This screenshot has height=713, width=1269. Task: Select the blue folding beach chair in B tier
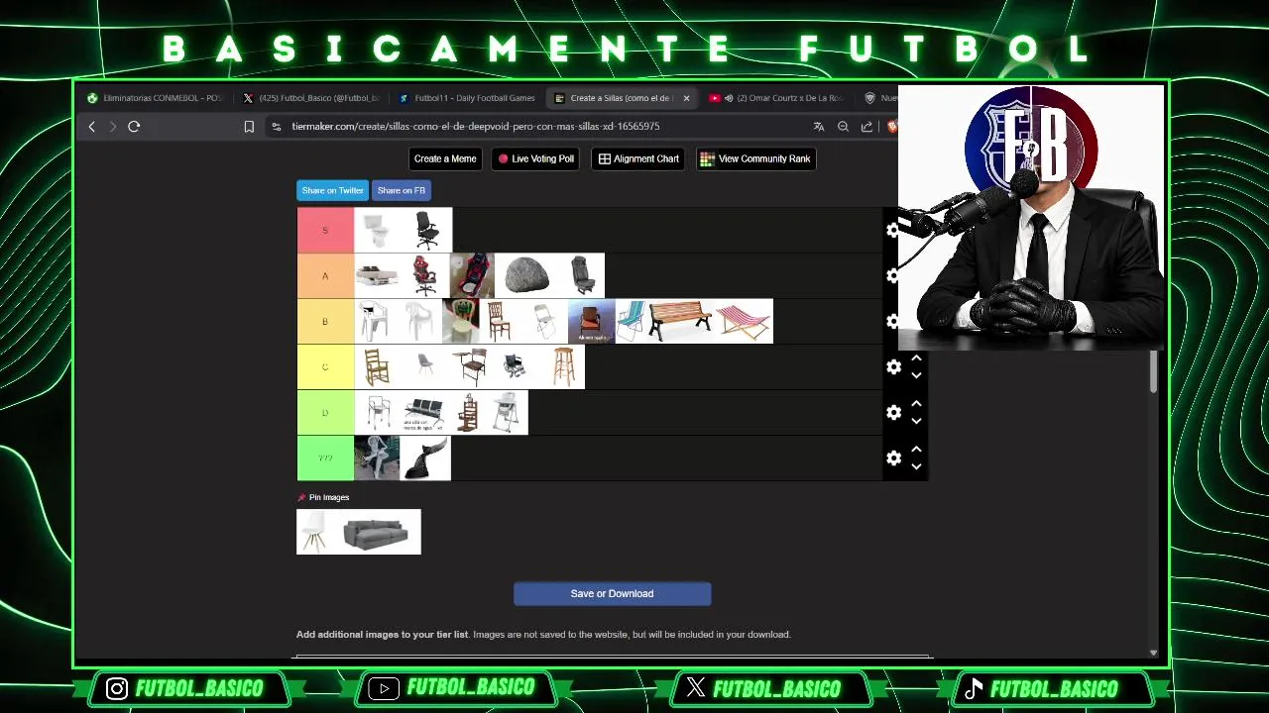[632, 321]
